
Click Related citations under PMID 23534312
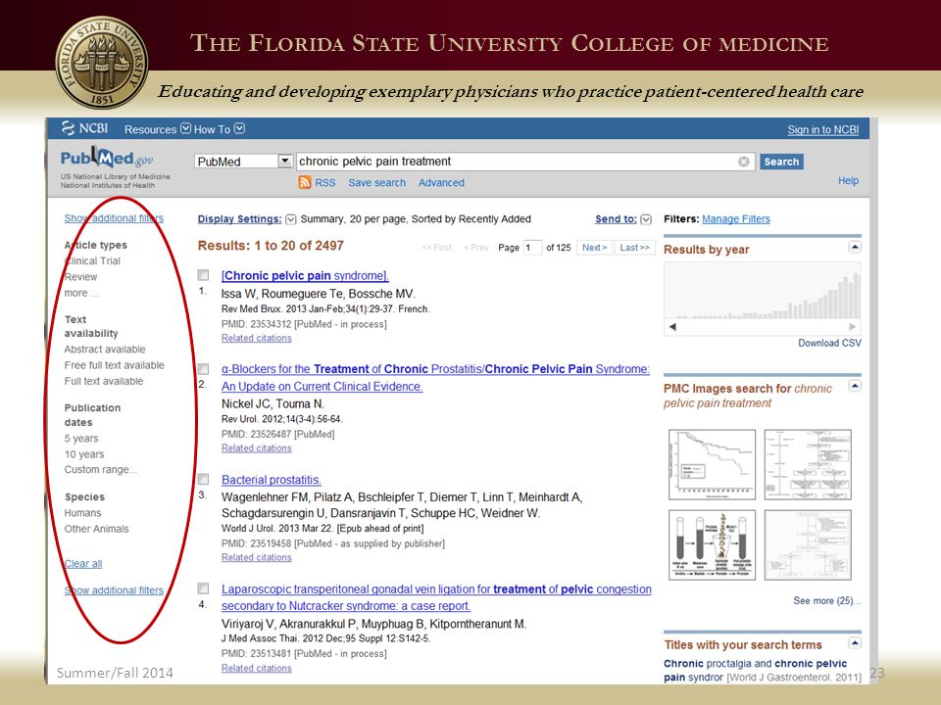coord(256,338)
